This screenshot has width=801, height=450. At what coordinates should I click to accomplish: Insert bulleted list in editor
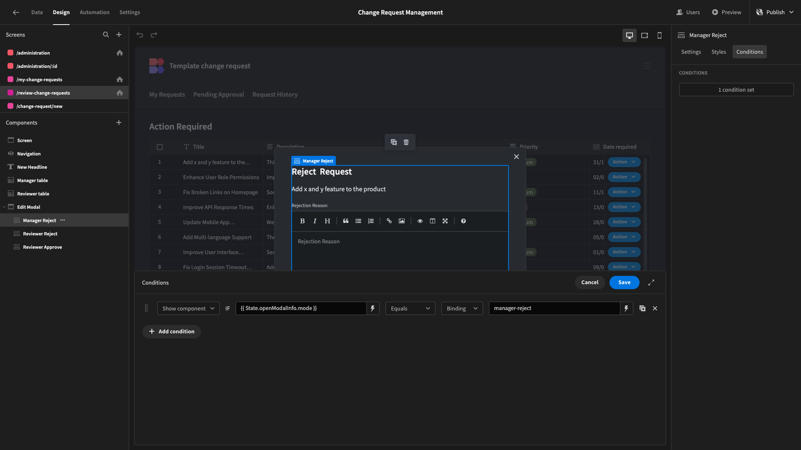358,221
